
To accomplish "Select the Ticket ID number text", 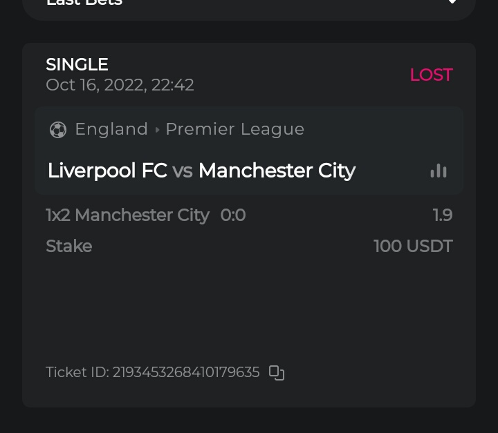I will click(186, 372).
